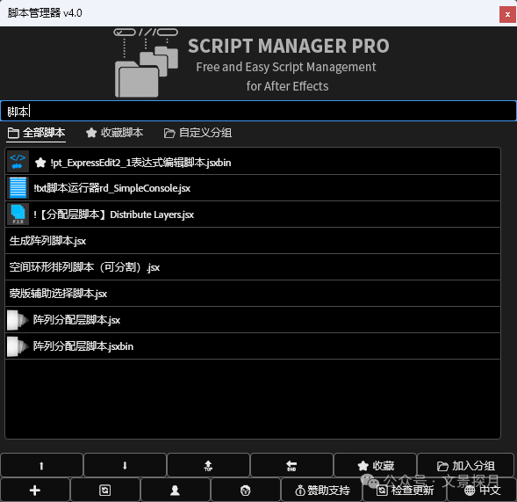The height and width of the screenshot is (502, 517).
Task: Select !pt_ExpressEdit2_1表达式编辑脚本.jsxbin
Action: coord(253,162)
